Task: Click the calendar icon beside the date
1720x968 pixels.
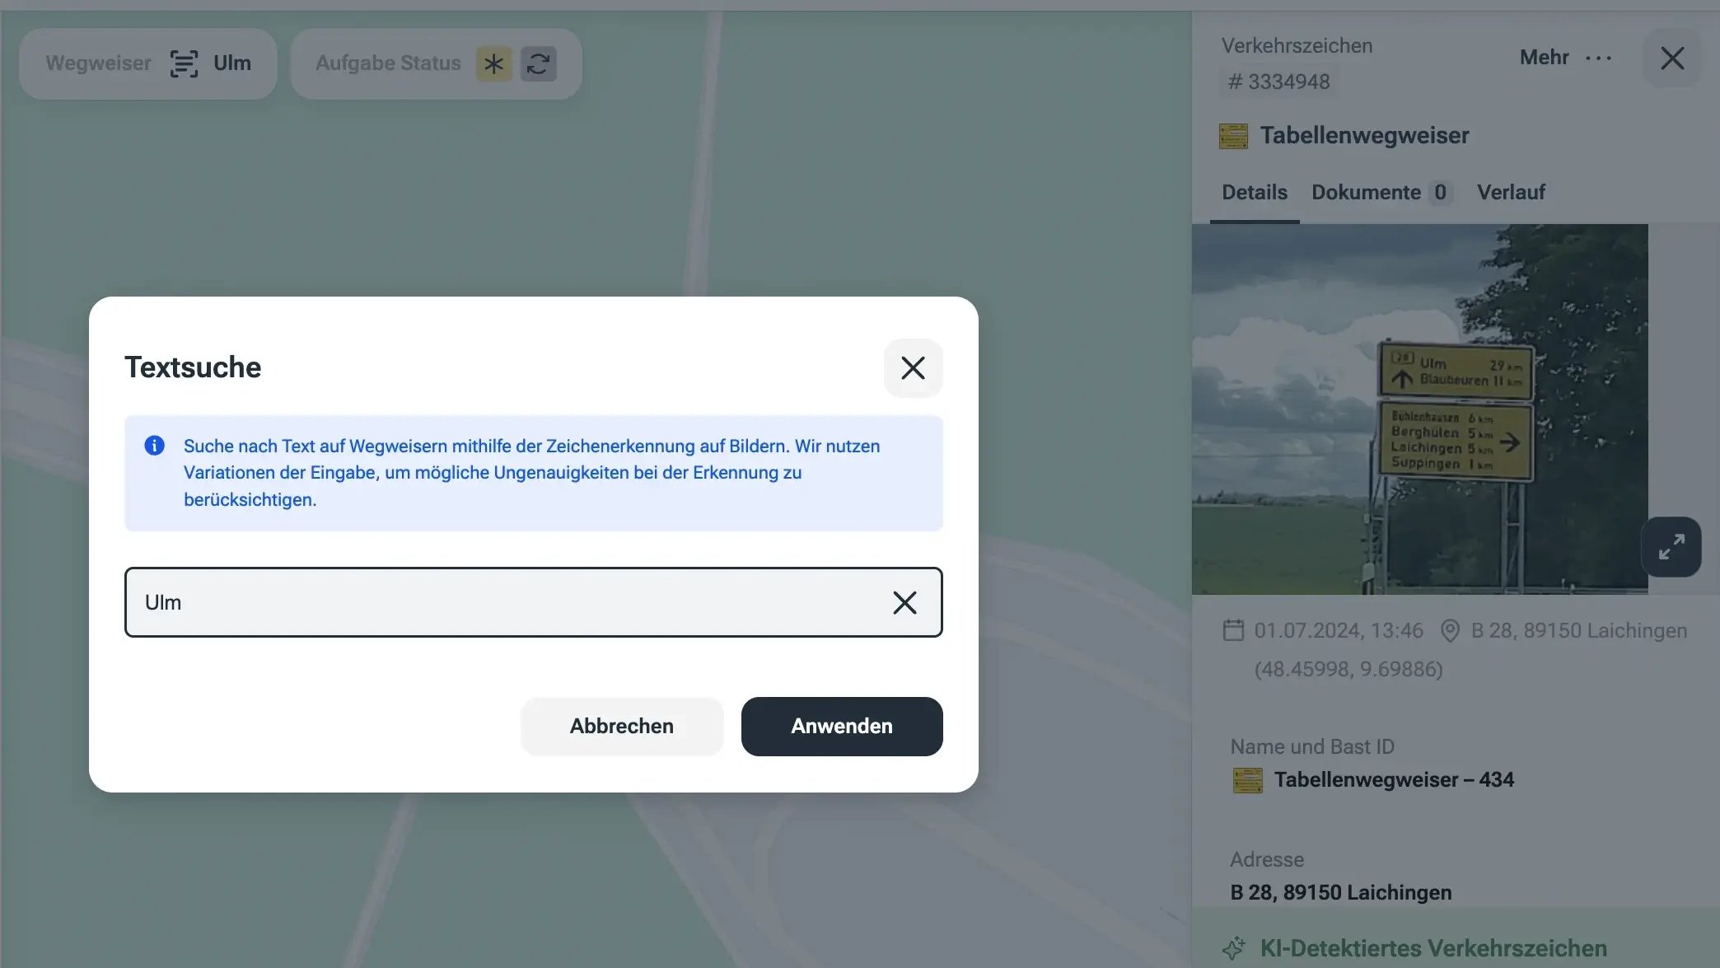Action: (x=1233, y=631)
